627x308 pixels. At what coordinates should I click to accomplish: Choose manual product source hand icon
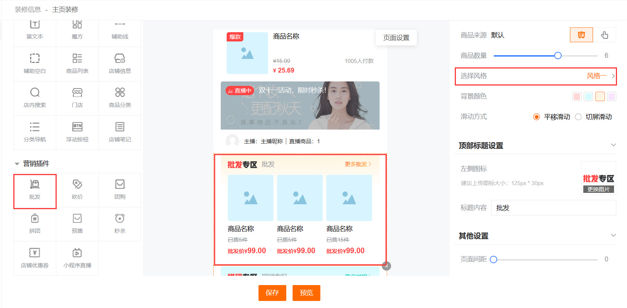tap(604, 35)
